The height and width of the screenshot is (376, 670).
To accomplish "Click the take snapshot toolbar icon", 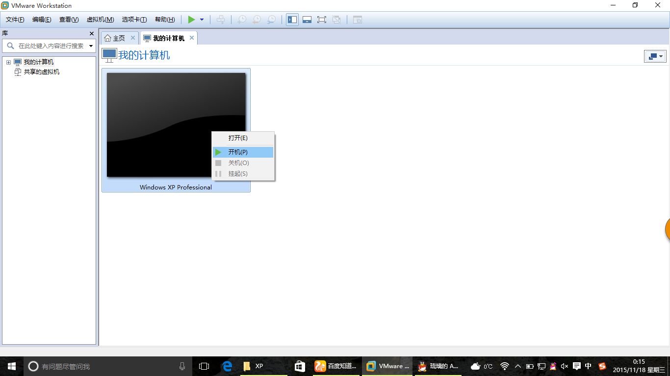I will coord(242,20).
